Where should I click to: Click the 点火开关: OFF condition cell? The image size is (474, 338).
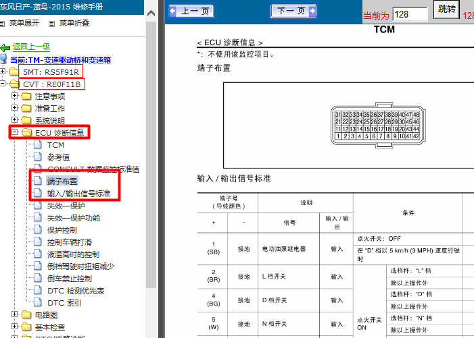(x=408, y=239)
